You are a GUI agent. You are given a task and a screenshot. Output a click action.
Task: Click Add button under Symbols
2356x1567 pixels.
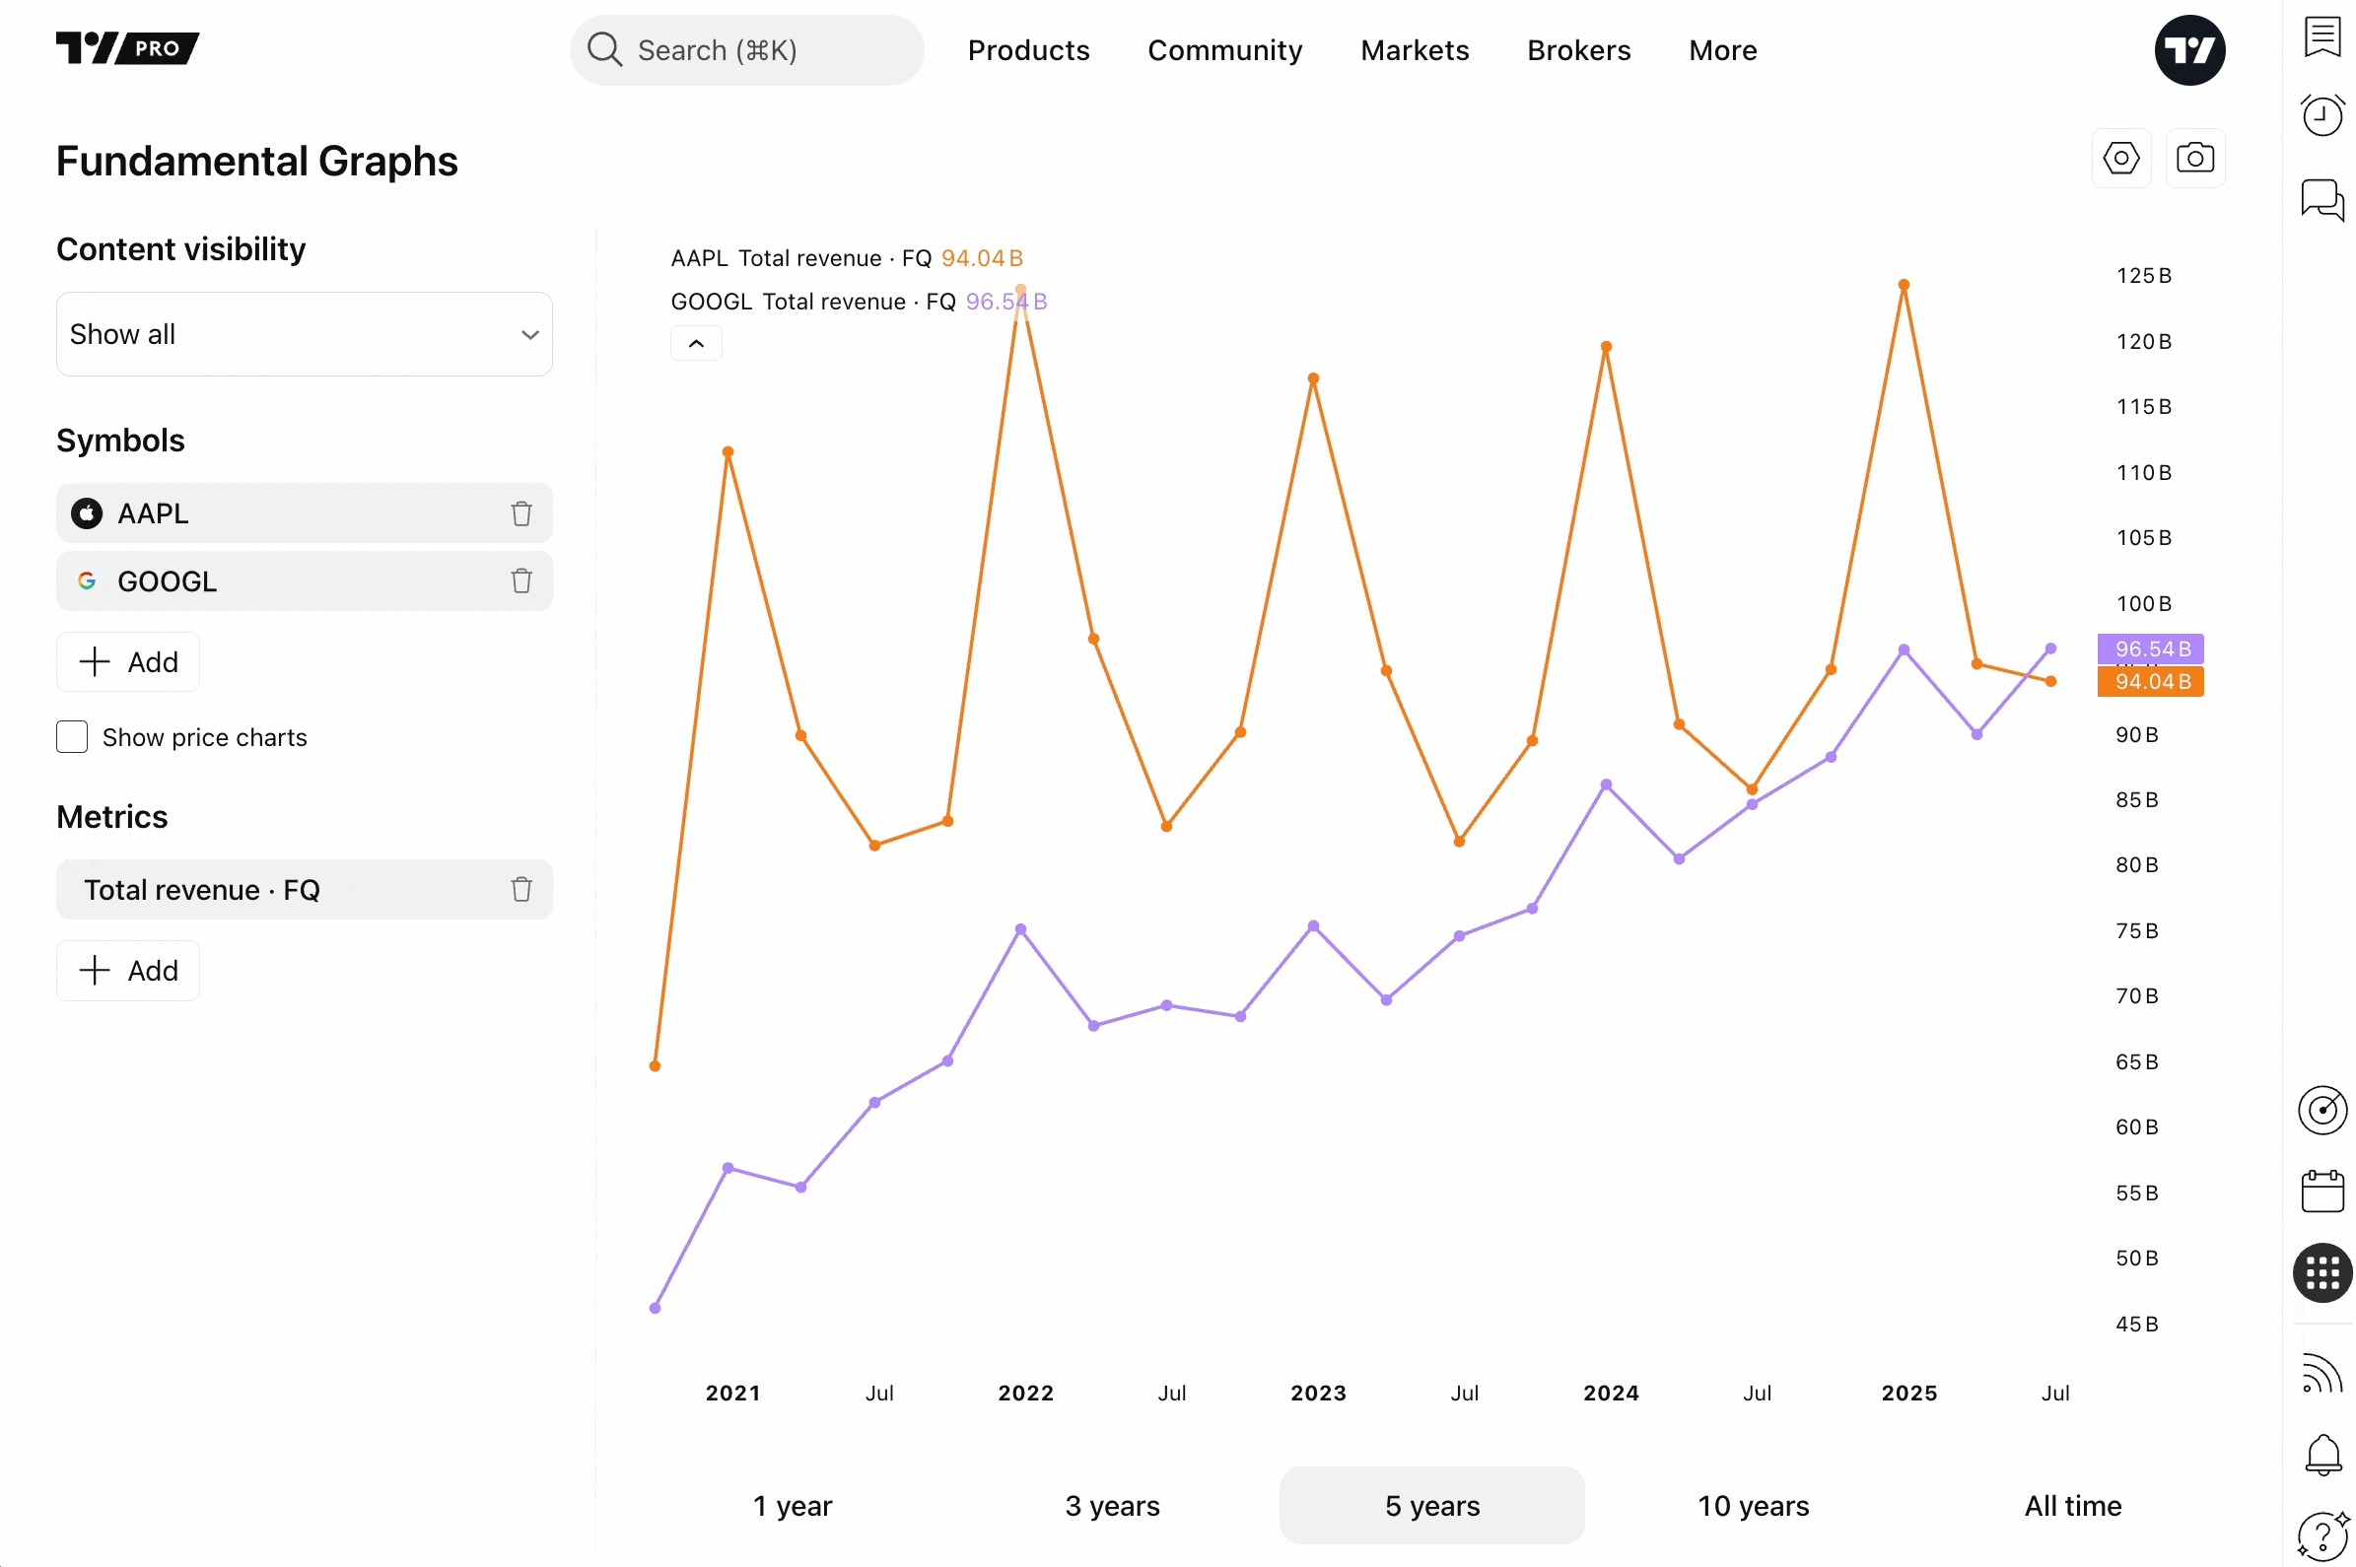click(x=128, y=662)
